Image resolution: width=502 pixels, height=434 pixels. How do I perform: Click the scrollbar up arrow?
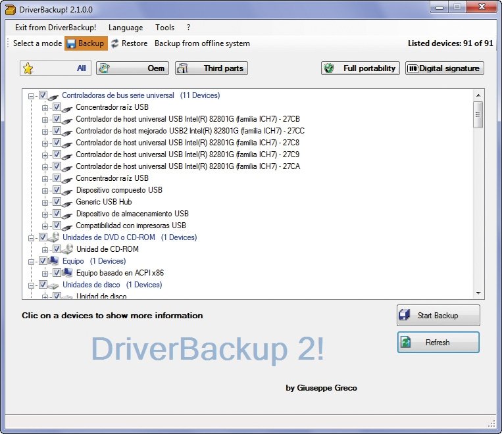(x=478, y=95)
